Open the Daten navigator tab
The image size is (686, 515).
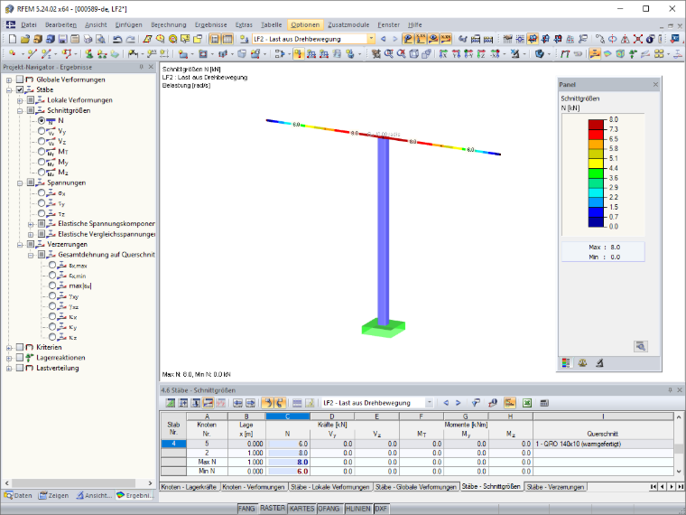click(18, 495)
